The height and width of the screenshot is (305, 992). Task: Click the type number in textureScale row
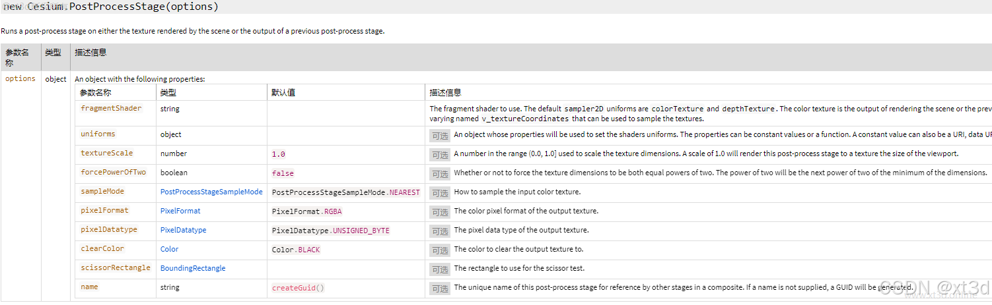[174, 153]
